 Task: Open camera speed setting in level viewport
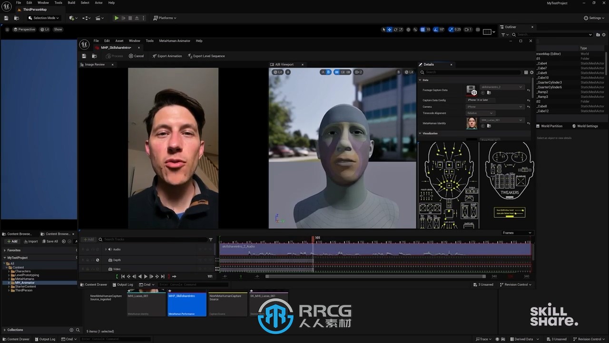click(x=469, y=30)
